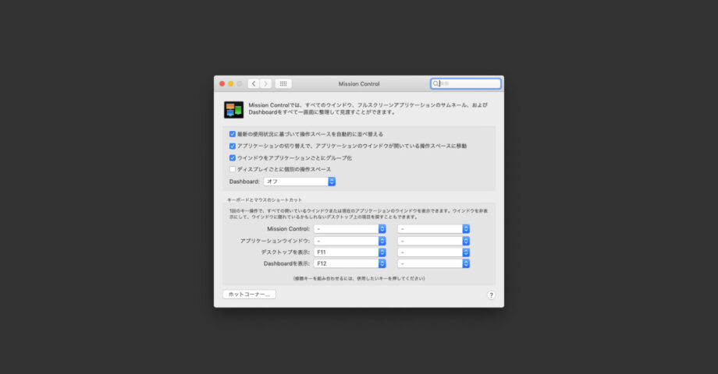This screenshot has height=374, width=718.
Task: Click the デスクトップを表示: label
Action: (286, 252)
